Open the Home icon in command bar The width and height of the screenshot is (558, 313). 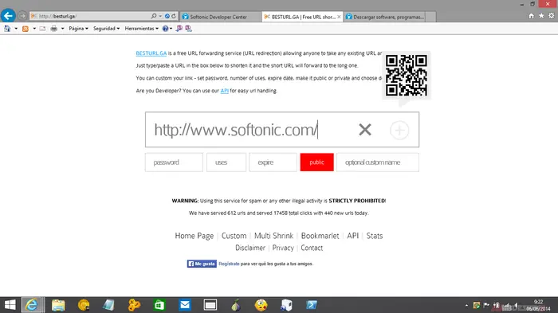tap(7, 29)
